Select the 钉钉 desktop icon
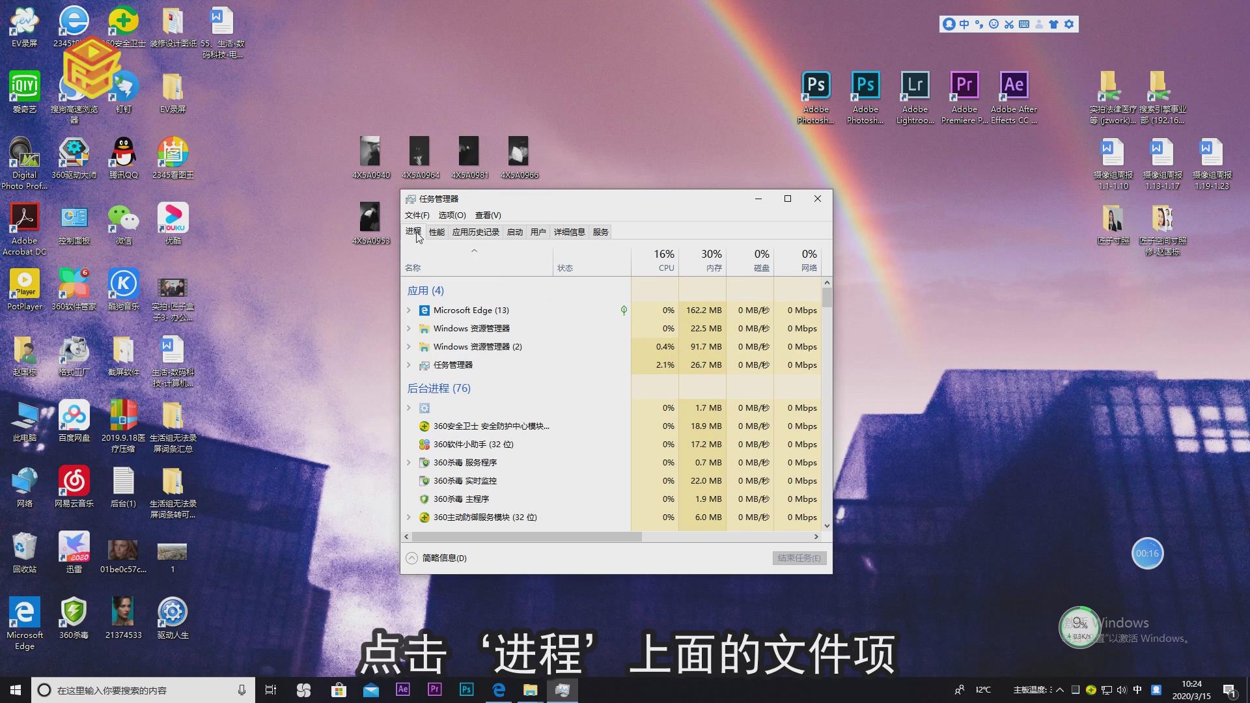This screenshot has width=1250, height=703. tap(124, 92)
